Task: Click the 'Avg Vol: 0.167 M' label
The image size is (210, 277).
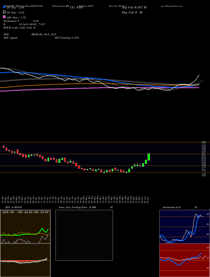Action: (x=134, y=8)
